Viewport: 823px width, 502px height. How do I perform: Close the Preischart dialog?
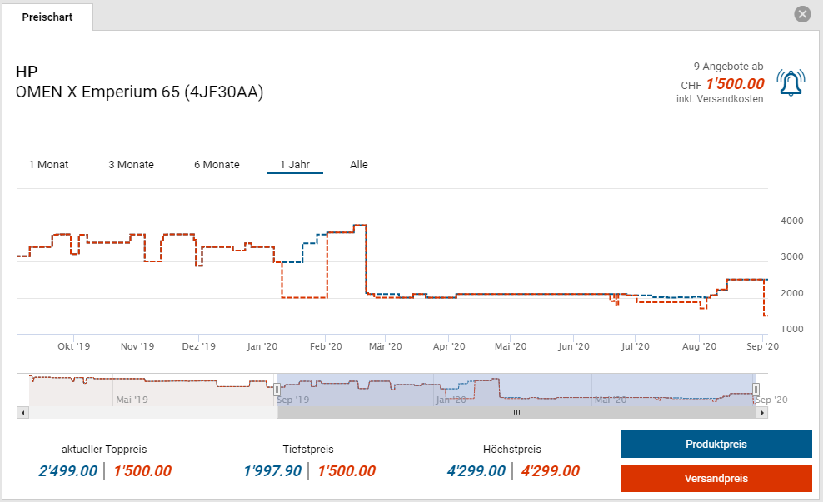click(802, 14)
